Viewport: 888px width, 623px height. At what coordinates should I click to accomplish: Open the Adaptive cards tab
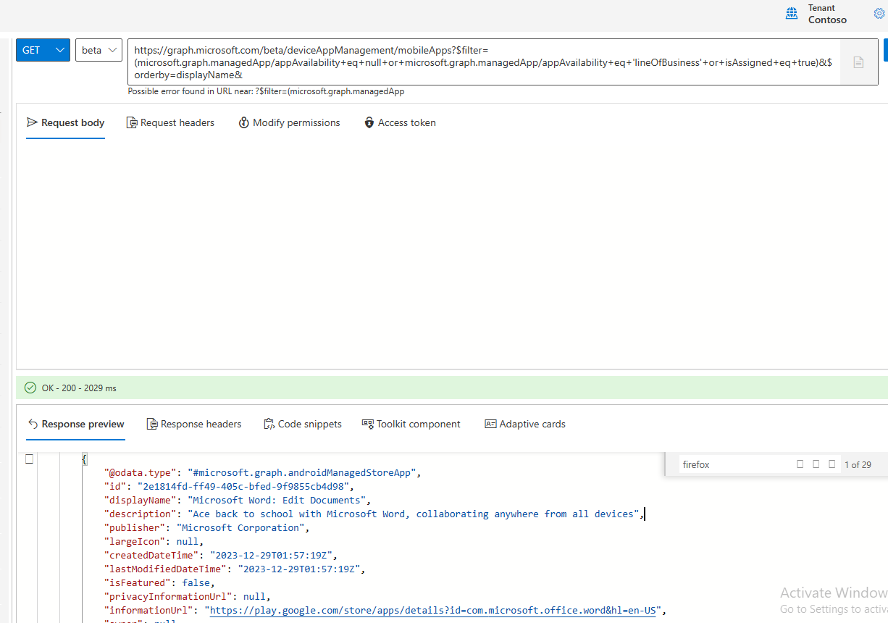coord(525,424)
